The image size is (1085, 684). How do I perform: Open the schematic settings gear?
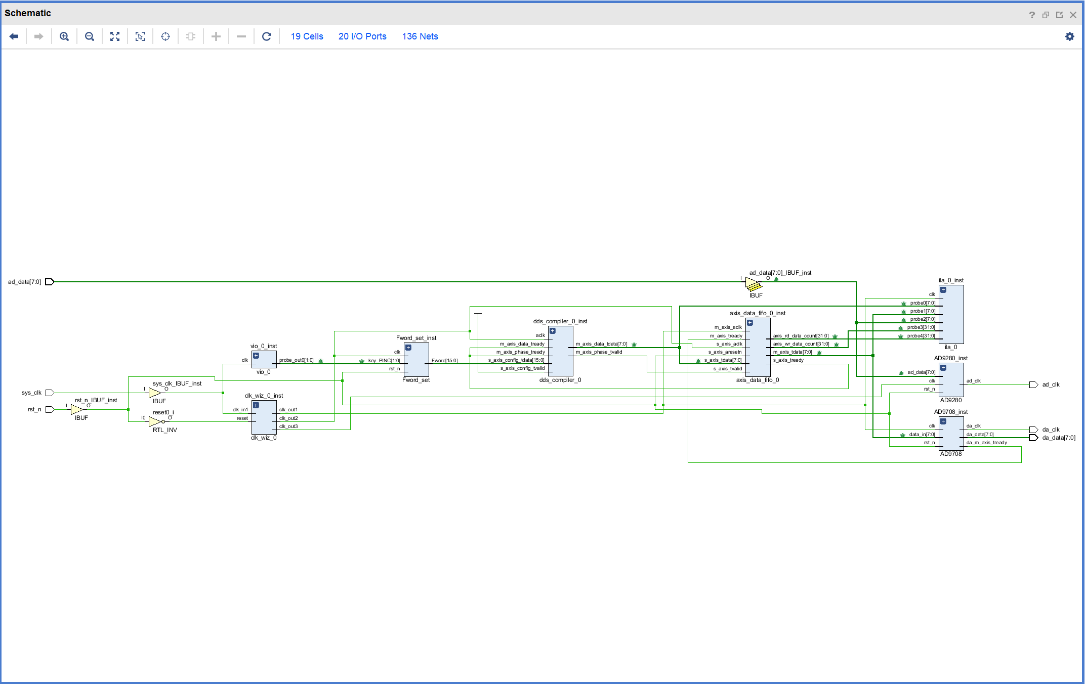coord(1069,36)
